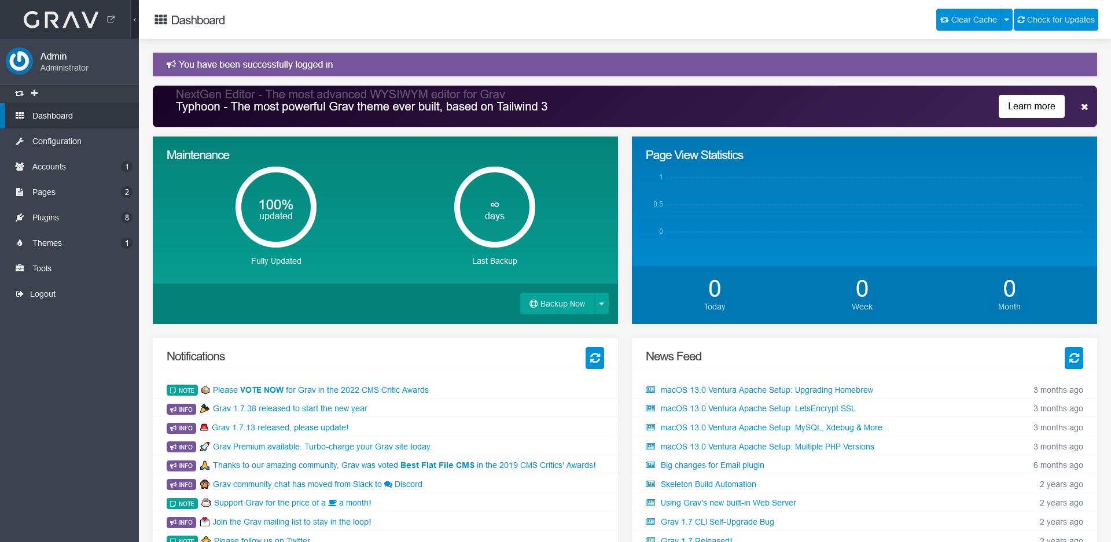1111x542 pixels.
Task: Click the Clear Cache button
Action: click(x=968, y=20)
